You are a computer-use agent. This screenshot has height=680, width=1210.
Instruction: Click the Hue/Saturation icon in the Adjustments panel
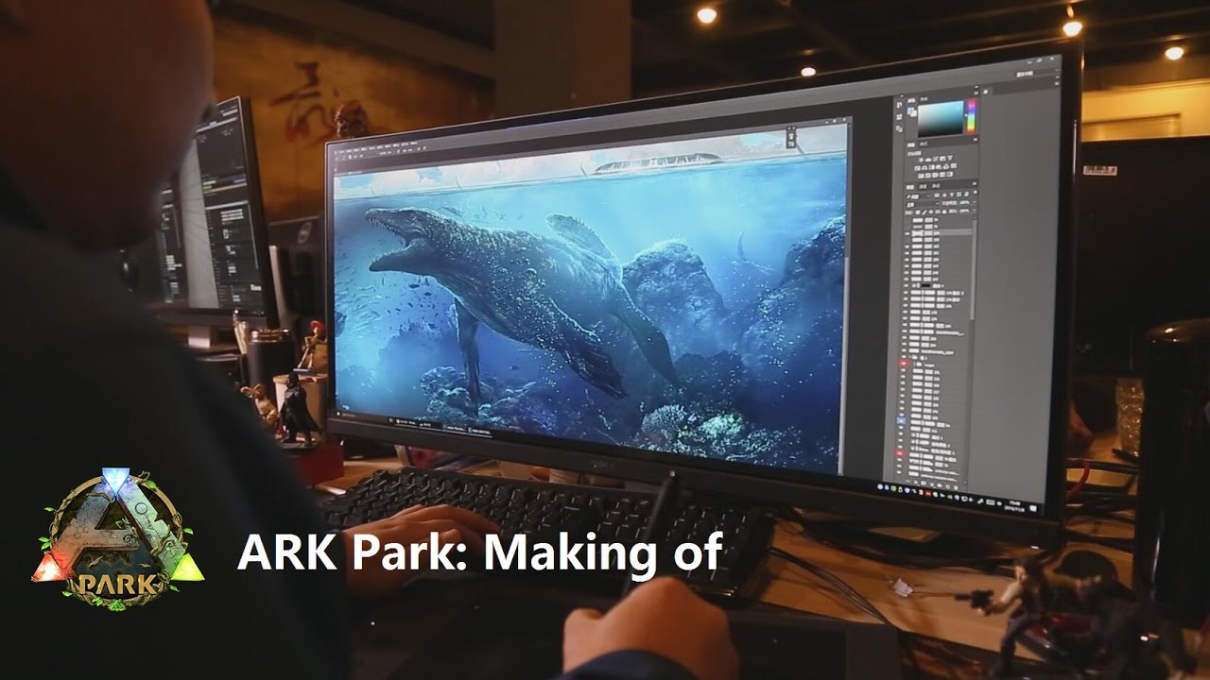click(x=924, y=167)
